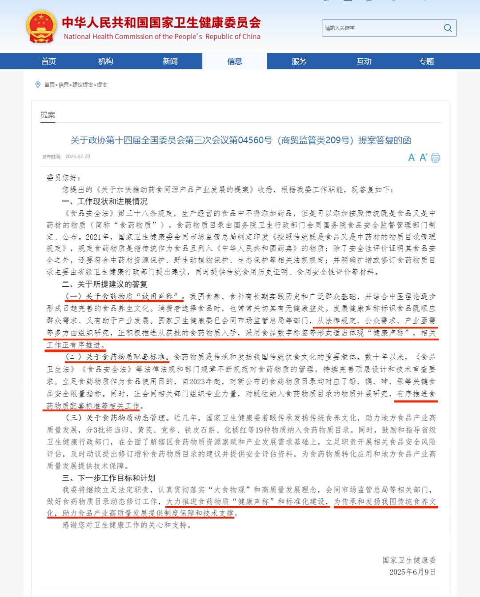Image resolution: width=480 pixels, height=597 pixels.
Task: Click the 建议提案 breadcrumb link
Action: click(x=83, y=85)
